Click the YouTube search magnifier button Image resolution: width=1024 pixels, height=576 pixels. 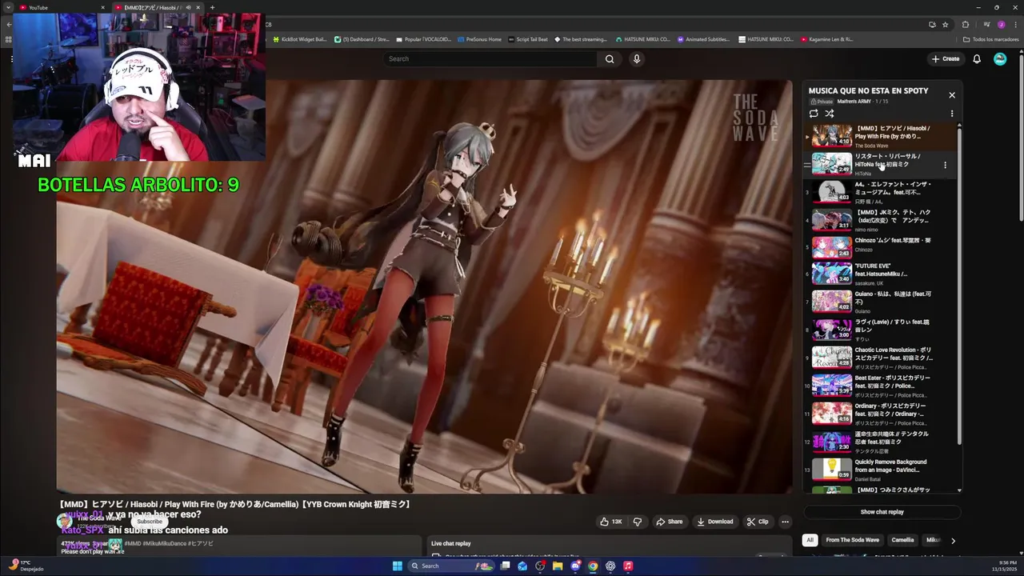click(610, 59)
